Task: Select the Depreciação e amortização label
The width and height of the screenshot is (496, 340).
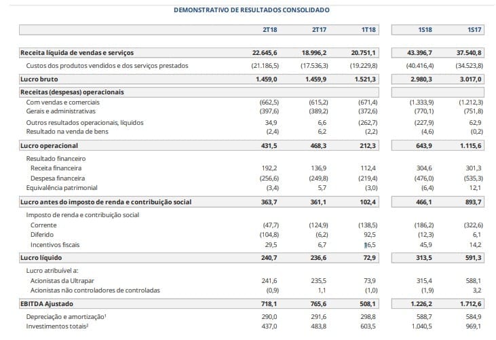Action: pyautogui.click(x=66, y=317)
